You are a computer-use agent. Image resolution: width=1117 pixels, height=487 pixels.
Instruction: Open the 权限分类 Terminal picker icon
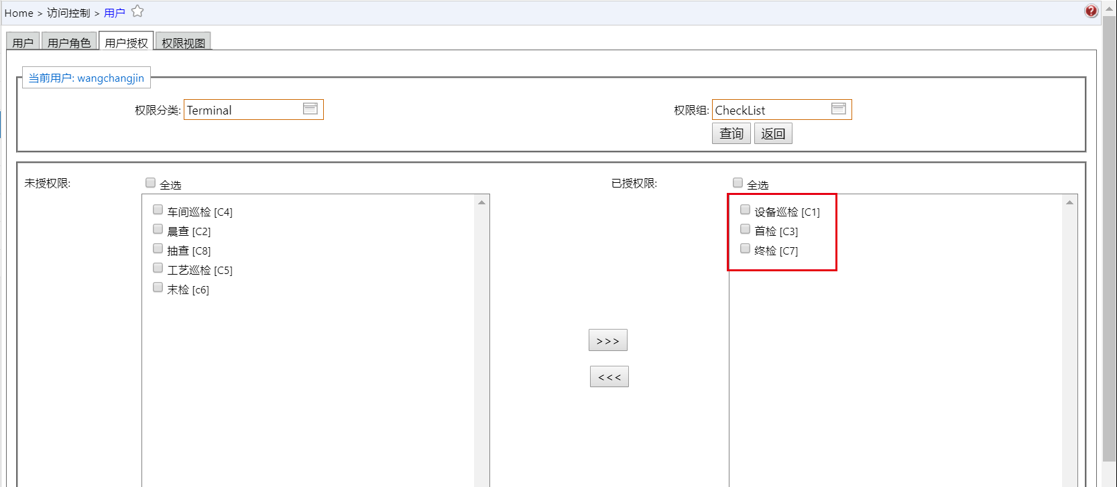310,109
